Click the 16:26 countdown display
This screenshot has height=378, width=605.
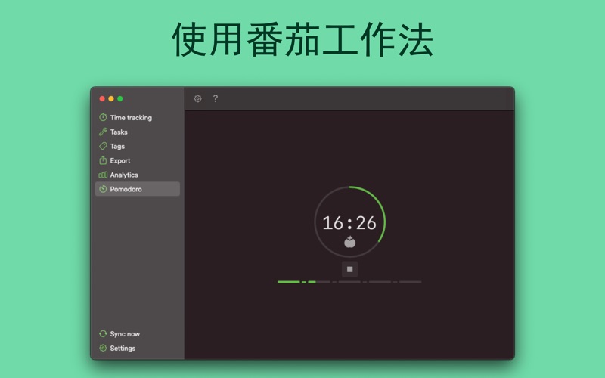click(x=349, y=223)
